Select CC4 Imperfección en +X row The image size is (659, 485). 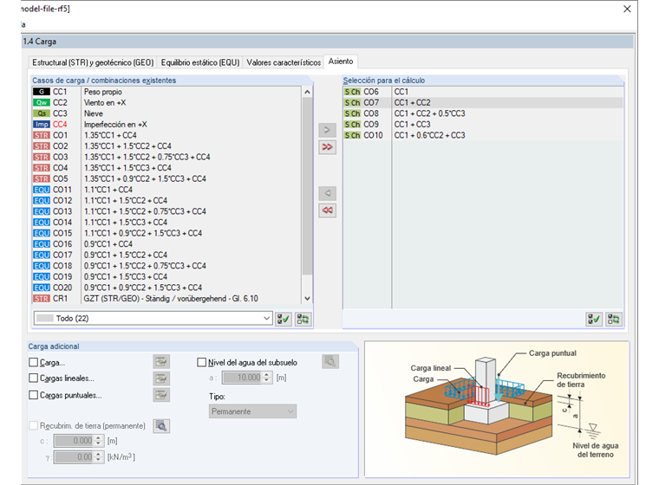(166, 125)
